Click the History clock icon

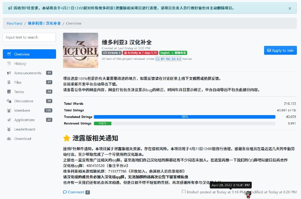[9, 64]
